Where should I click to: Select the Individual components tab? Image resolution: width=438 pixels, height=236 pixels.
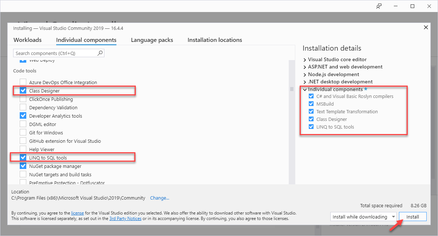(x=86, y=40)
